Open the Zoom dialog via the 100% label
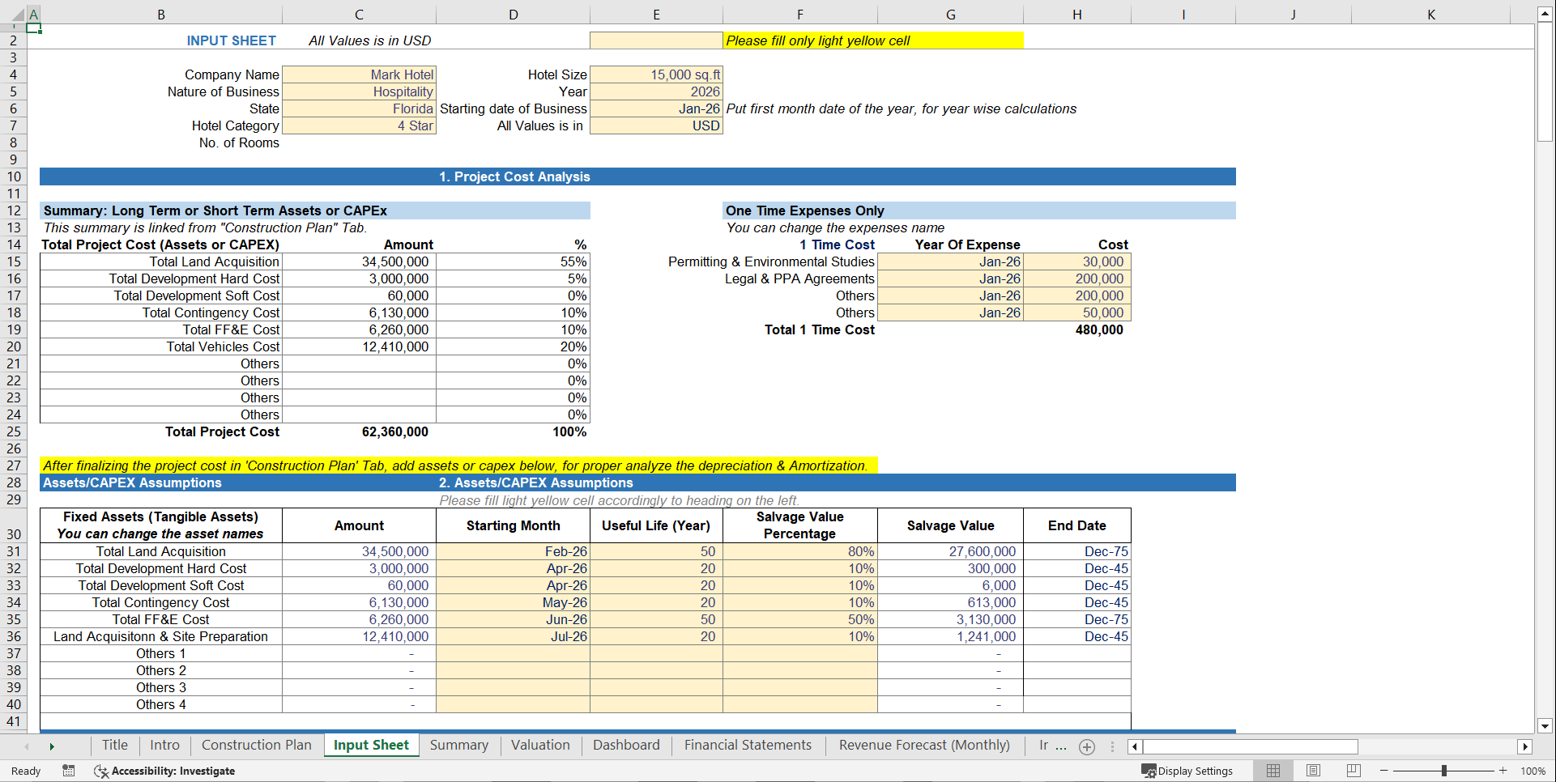The image size is (1556, 782). 1533,771
